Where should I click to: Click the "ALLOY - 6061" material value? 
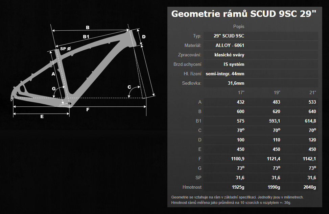pyautogui.click(x=230, y=46)
